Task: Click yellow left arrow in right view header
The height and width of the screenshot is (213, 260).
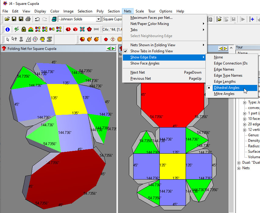Action: point(221,48)
